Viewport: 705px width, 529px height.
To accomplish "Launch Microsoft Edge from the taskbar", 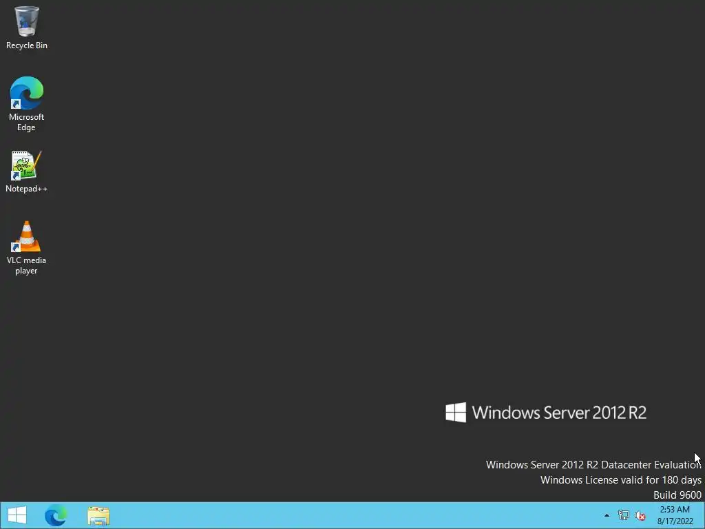I will tap(56, 515).
